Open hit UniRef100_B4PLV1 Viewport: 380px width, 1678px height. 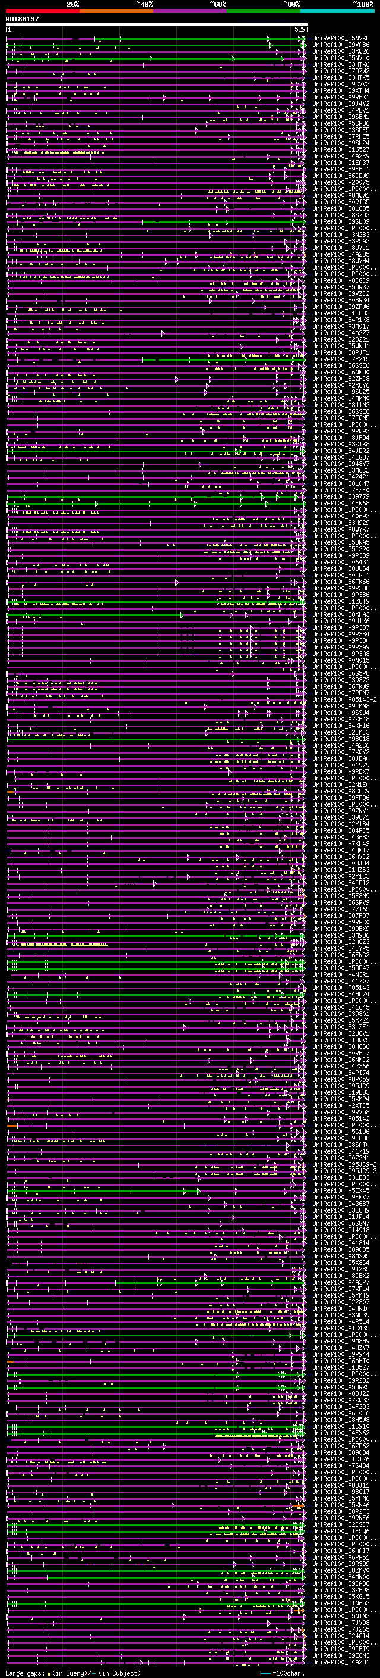pyautogui.click(x=341, y=111)
